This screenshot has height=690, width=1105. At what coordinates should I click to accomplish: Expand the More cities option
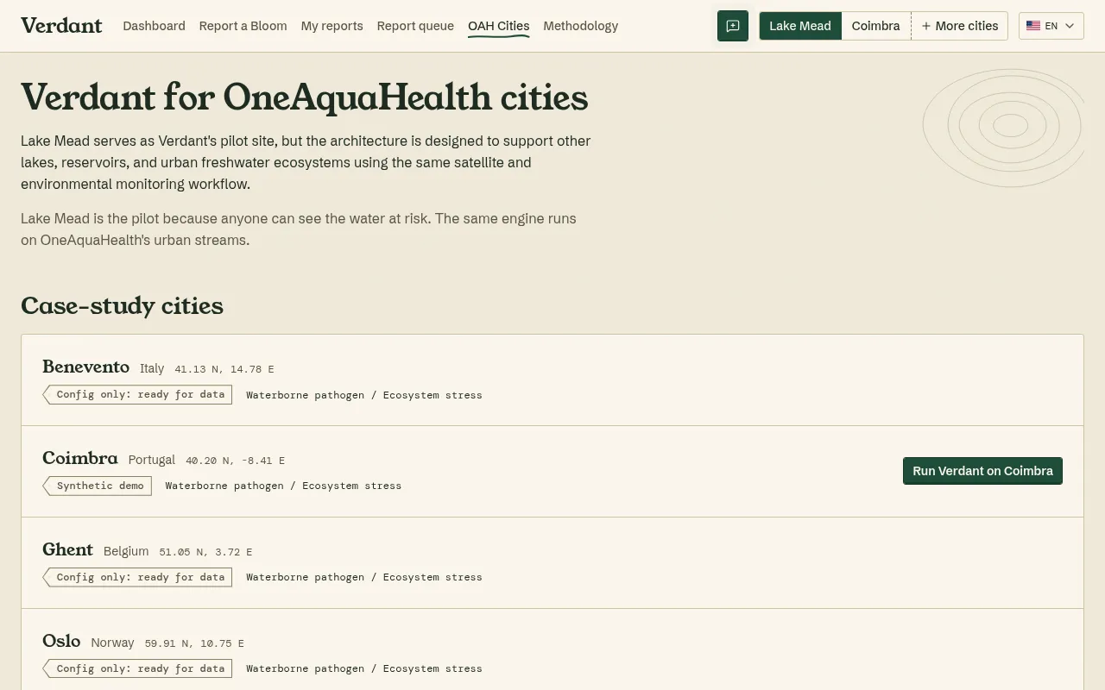coord(959,26)
